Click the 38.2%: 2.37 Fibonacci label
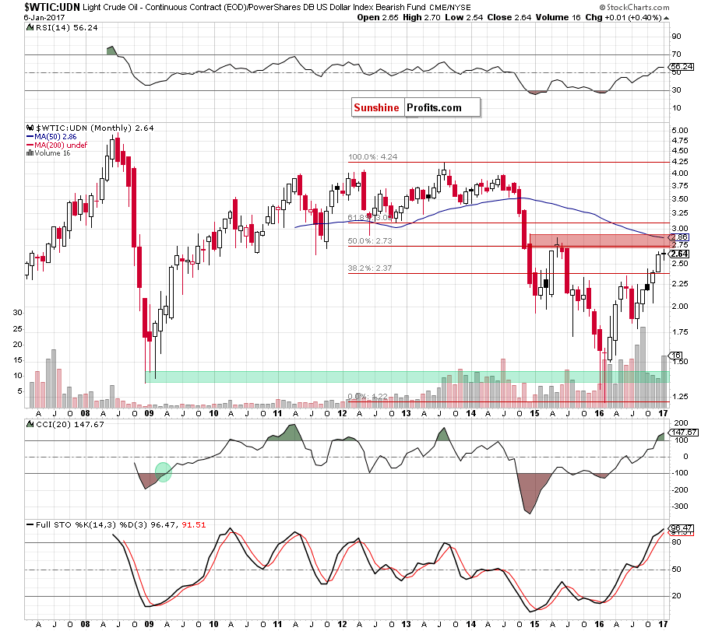The image size is (701, 631). point(370,268)
